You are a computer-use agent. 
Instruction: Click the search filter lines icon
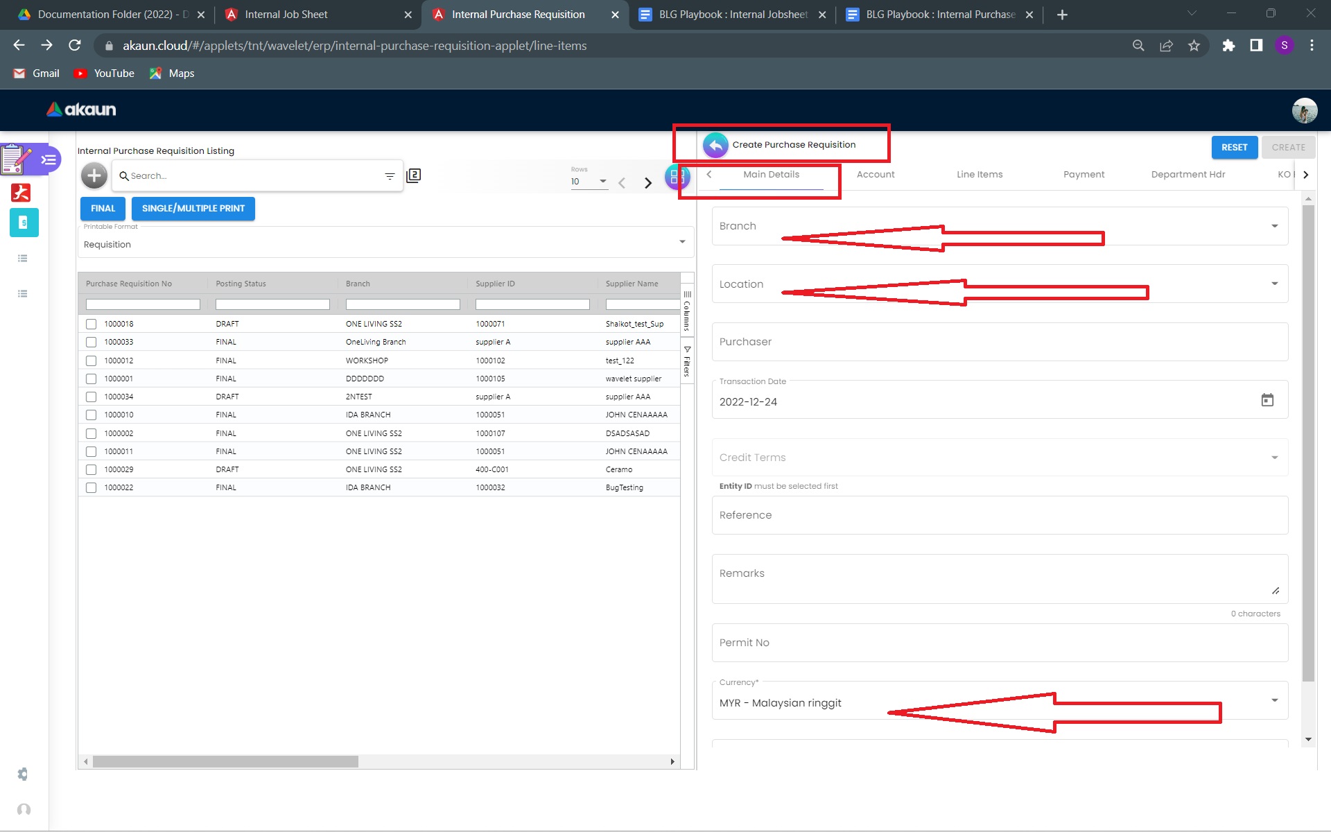tap(390, 176)
